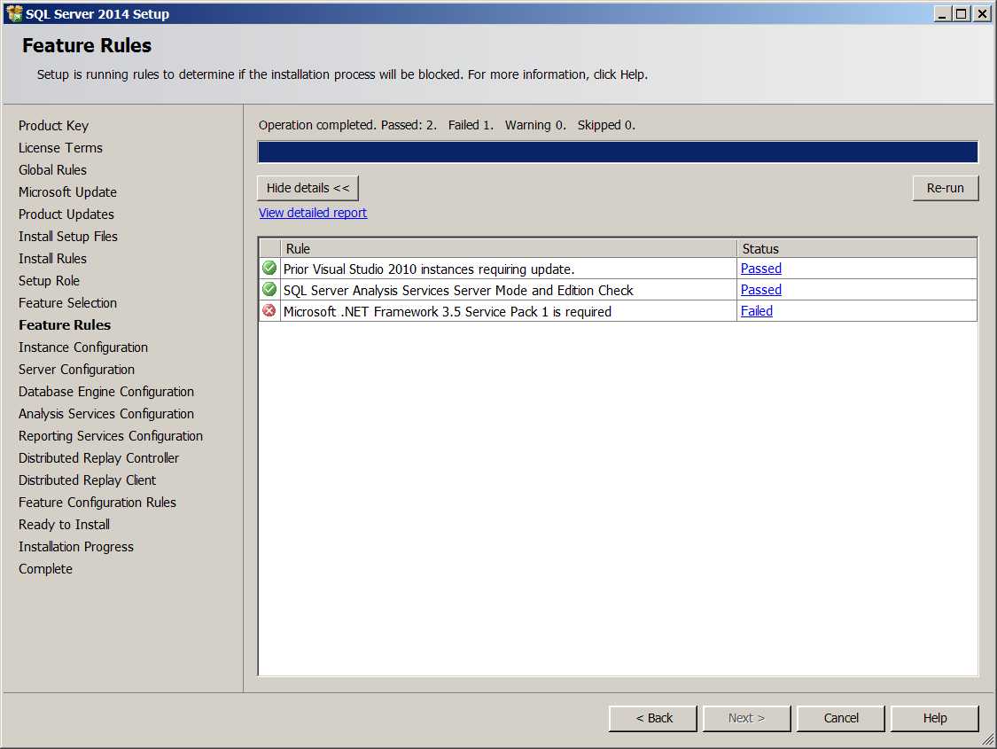Click the Hide details button
This screenshot has height=749, width=997.
coord(308,188)
